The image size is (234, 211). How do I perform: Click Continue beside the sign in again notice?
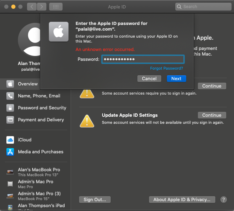pyautogui.click(x=212, y=86)
